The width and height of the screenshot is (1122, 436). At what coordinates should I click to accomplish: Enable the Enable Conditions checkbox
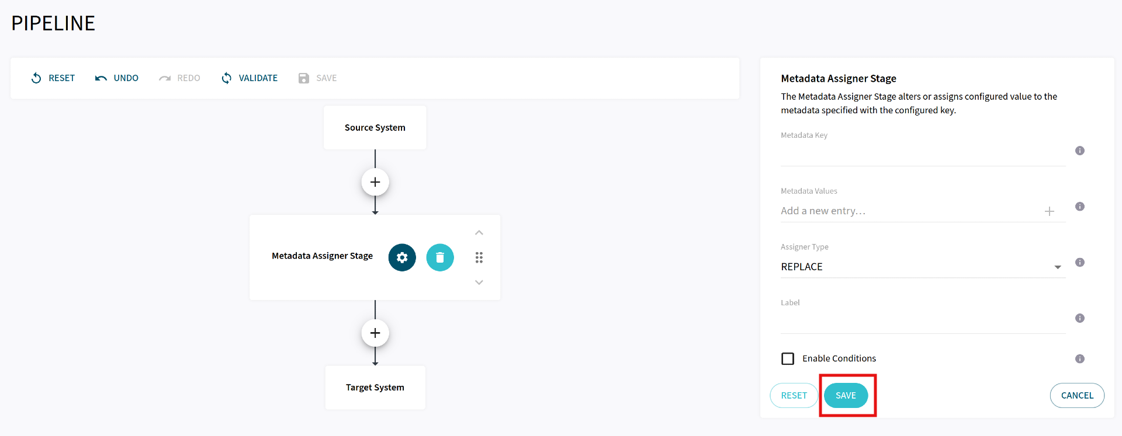pos(788,358)
